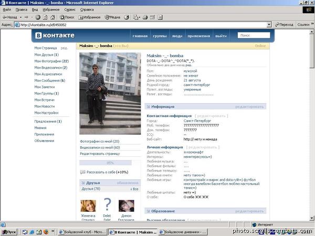This screenshot has height=236, width=315.
Task: Click the Back (Назад) toolbar button
Action: pyautogui.click(x=9, y=17)
